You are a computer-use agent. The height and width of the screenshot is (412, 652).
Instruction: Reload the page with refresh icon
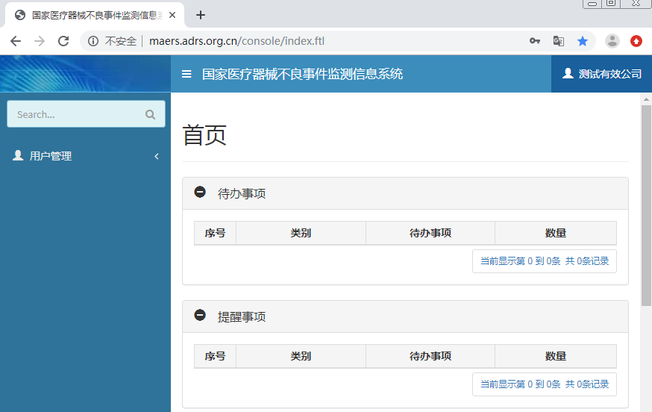tap(63, 41)
